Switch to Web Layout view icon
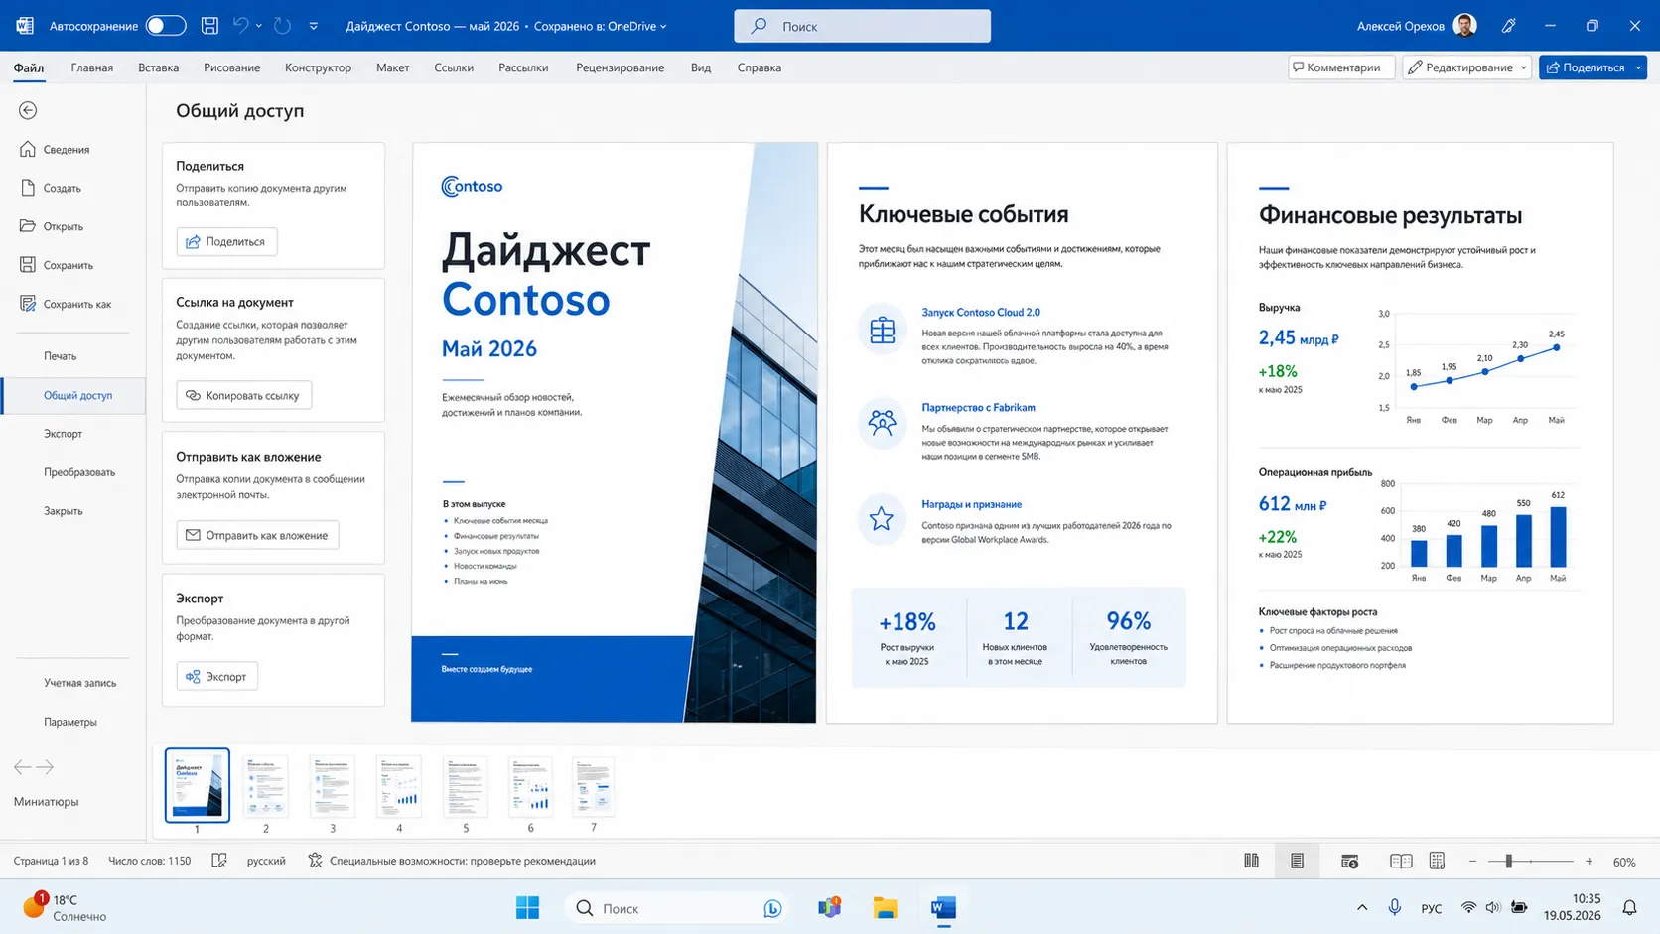This screenshot has height=934, width=1660. tap(1349, 861)
